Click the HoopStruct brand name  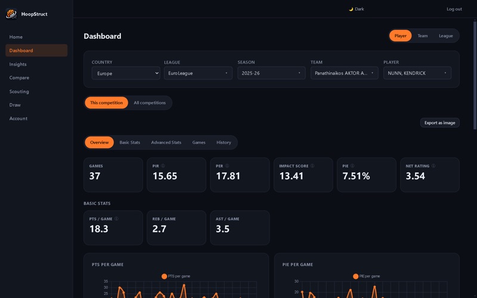click(35, 14)
